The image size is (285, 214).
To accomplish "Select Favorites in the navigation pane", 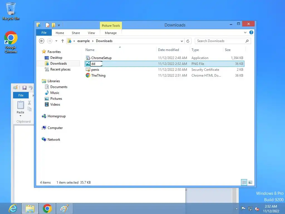I will click(54, 52).
